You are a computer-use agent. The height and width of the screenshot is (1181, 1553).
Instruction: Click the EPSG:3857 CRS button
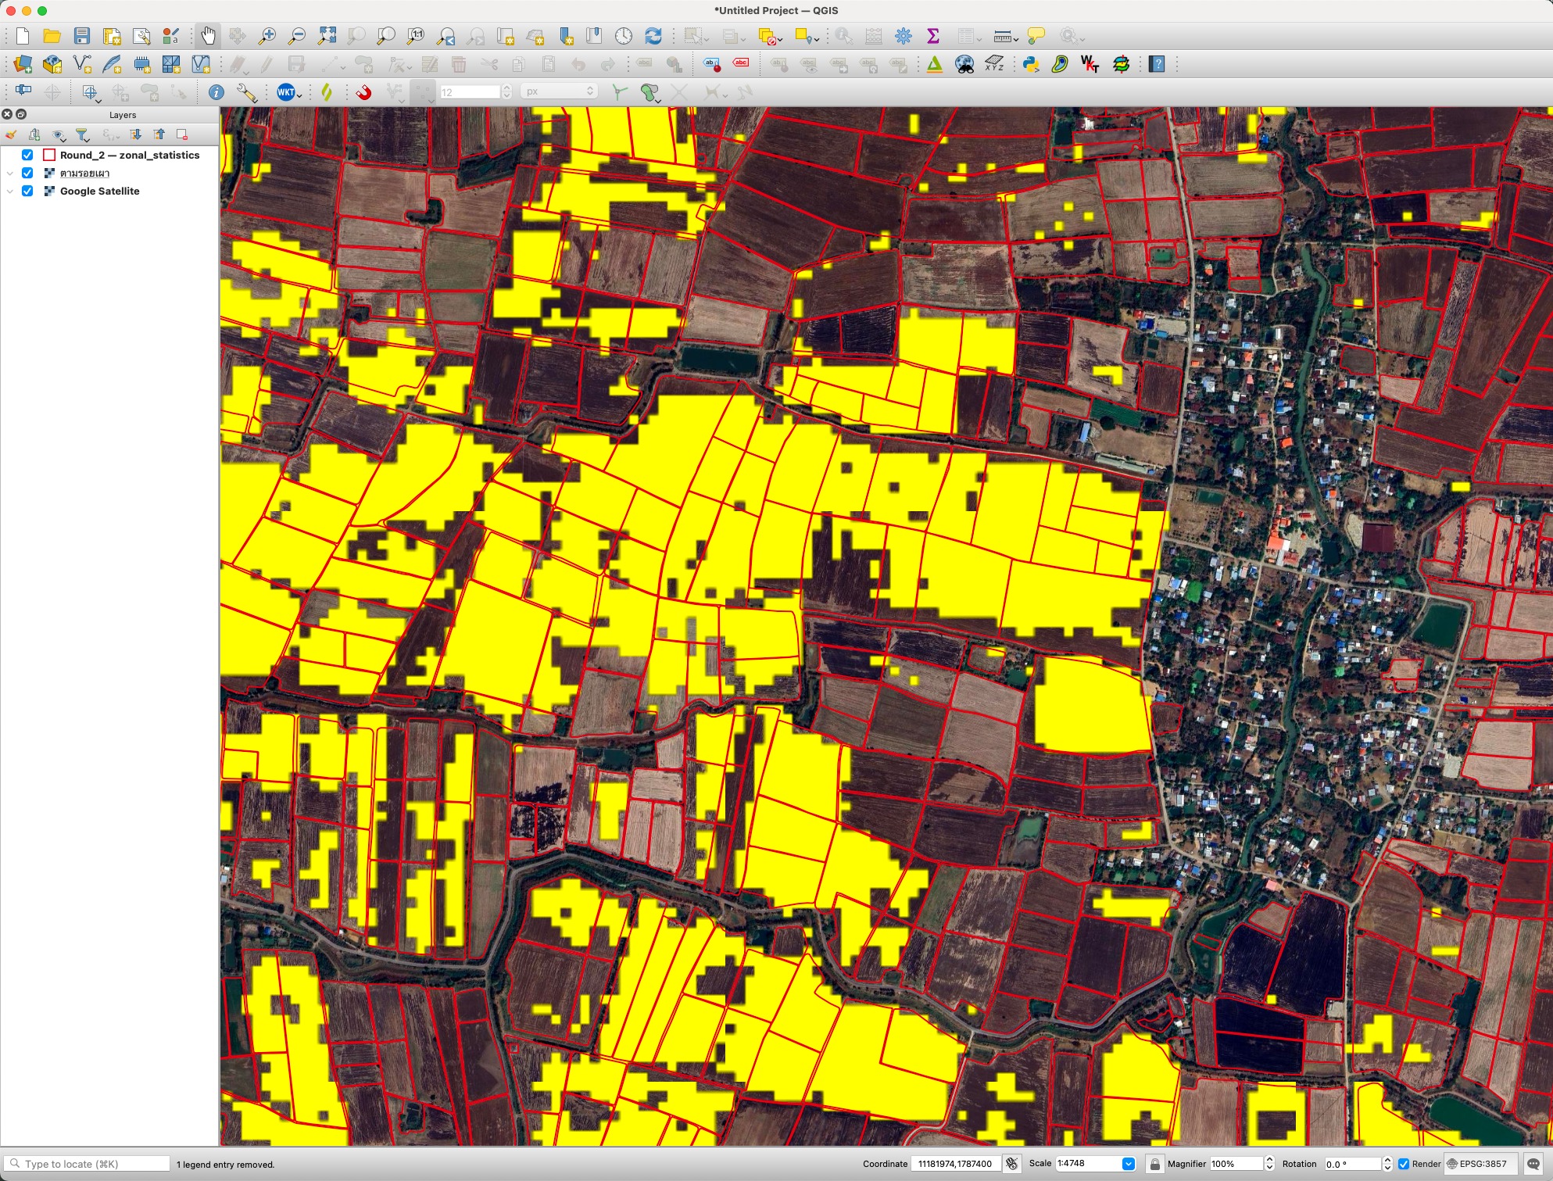coord(1480,1164)
